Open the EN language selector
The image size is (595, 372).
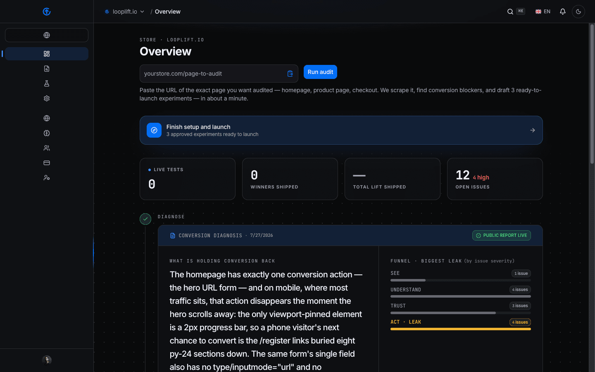(x=543, y=12)
